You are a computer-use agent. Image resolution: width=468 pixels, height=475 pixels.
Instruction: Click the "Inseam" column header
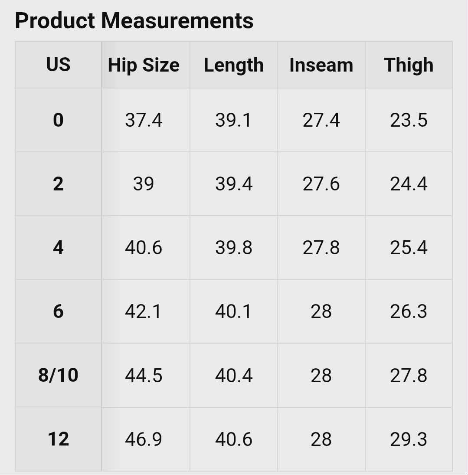pos(321,65)
